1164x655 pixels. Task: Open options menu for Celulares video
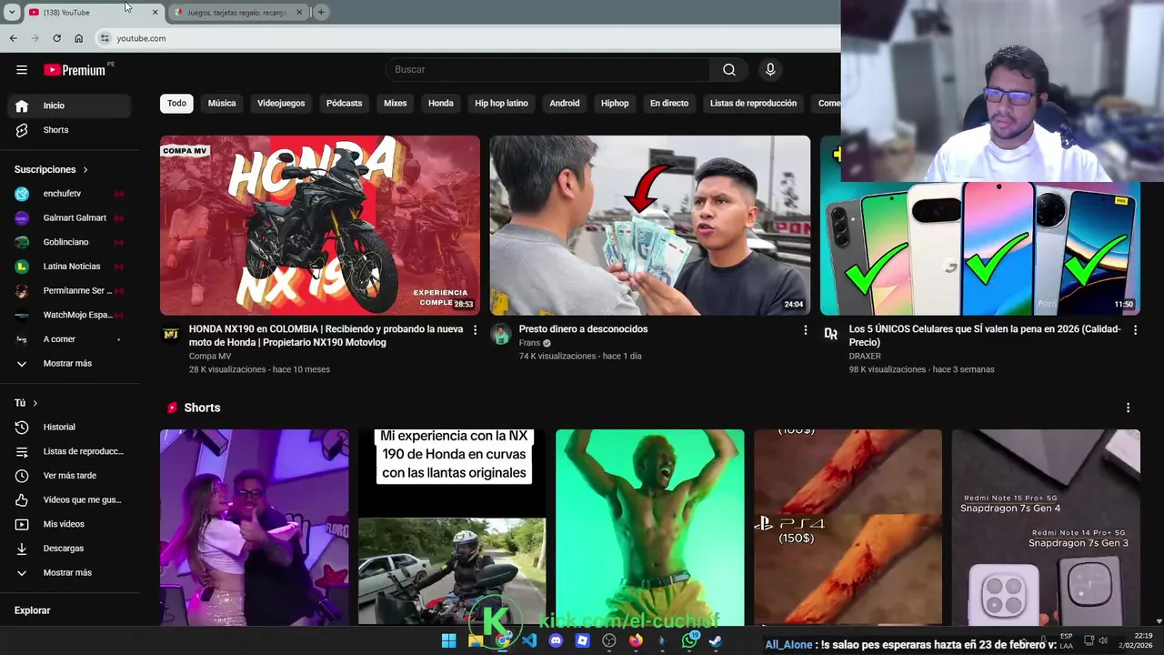[x=1135, y=330]
